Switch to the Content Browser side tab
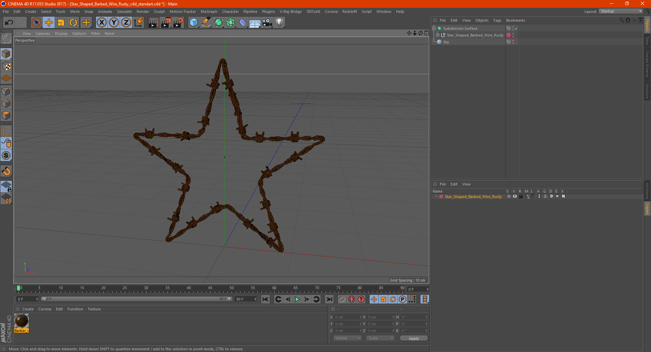Viewport: 651px width, 352px height. [647, 64]
